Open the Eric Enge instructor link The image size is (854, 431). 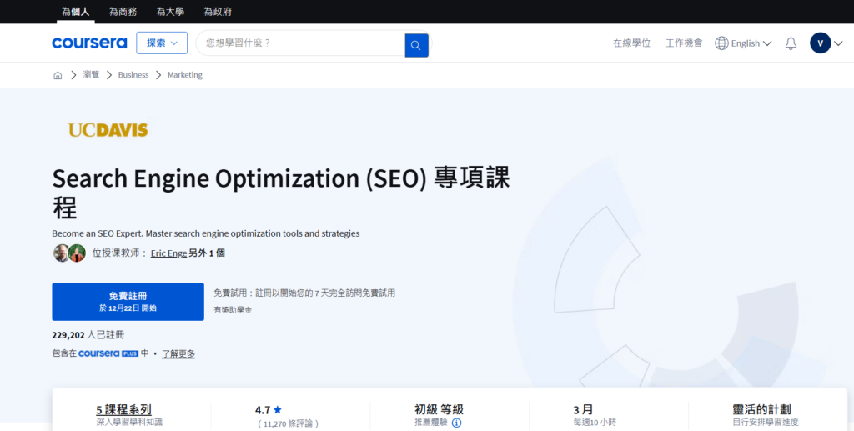(168, 253)
